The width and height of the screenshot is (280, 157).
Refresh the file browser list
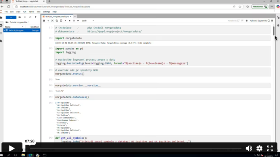[30, 17]
